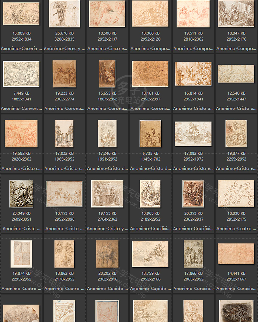Image resolution: width=258 pixels, height=322 pixels.
Task: Select the 18,838 KB Anonimo-Cuatro thumbnail
Action: click(x=236, y=194)
